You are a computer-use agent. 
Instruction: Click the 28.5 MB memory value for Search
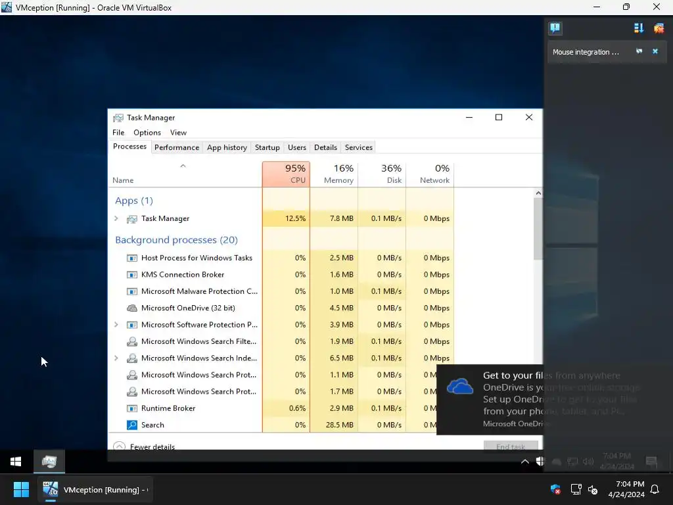(x=340, y=425)
